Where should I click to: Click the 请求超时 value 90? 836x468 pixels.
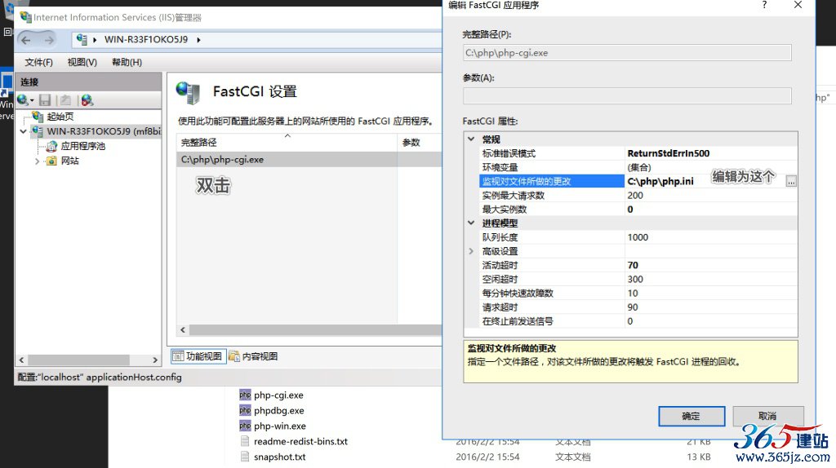[x=633, y=307]
